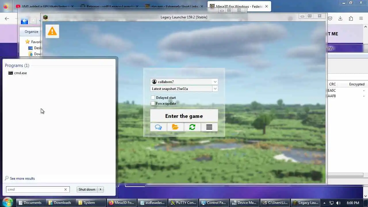
Task: Open the chat support icon in launcher
Action: point(158,127)
